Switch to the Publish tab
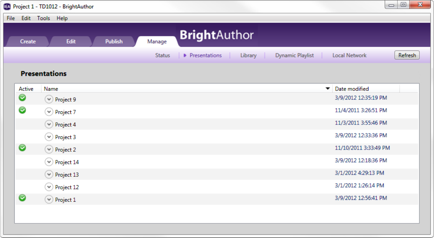434x238 pixels. [114, 42]
